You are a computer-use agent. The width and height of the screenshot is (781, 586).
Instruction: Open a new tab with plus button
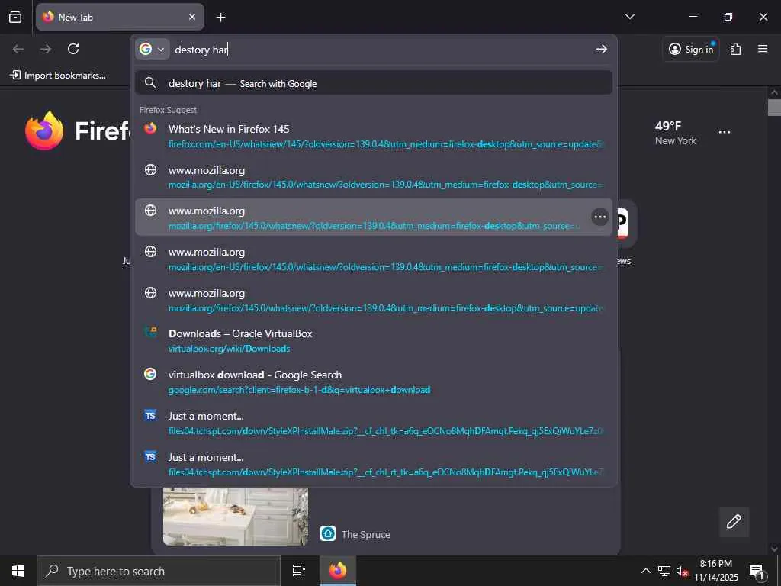[x=220, y=18]
